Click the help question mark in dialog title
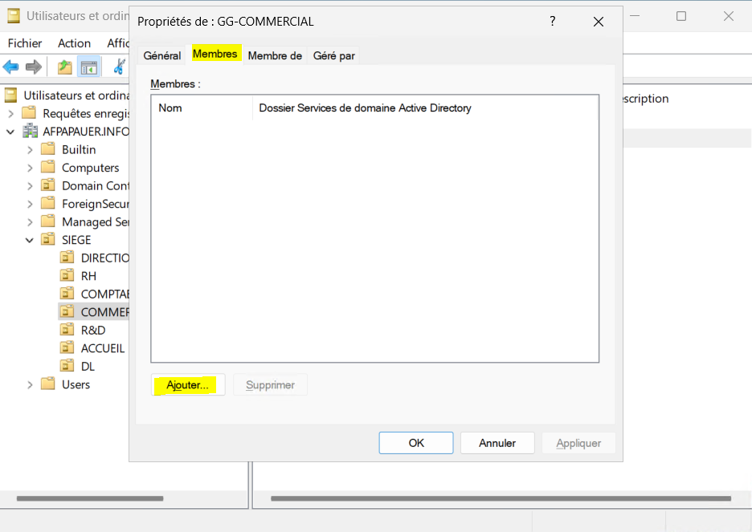This screenshot has height=532, width=752. pos(553,22)
